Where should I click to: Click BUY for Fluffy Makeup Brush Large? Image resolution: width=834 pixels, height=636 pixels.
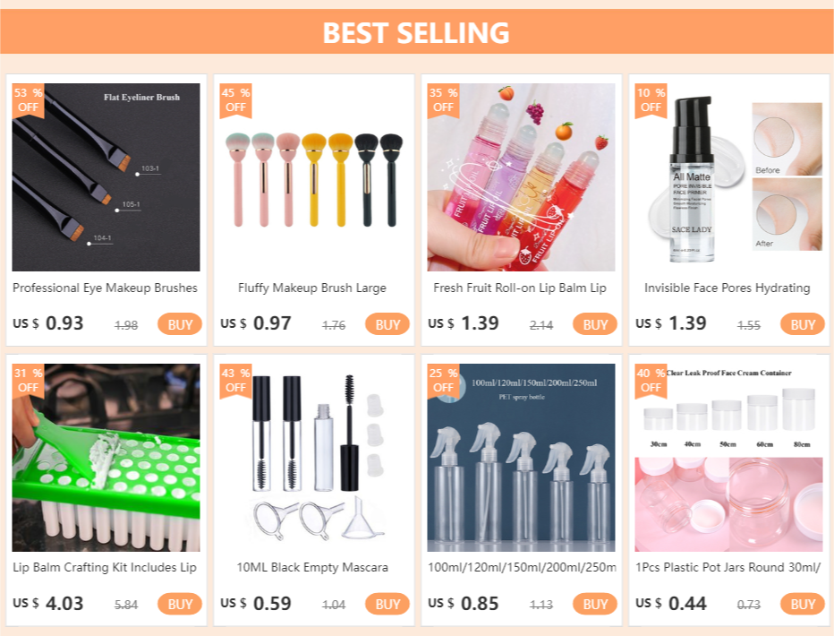click(x=387, y=324)
